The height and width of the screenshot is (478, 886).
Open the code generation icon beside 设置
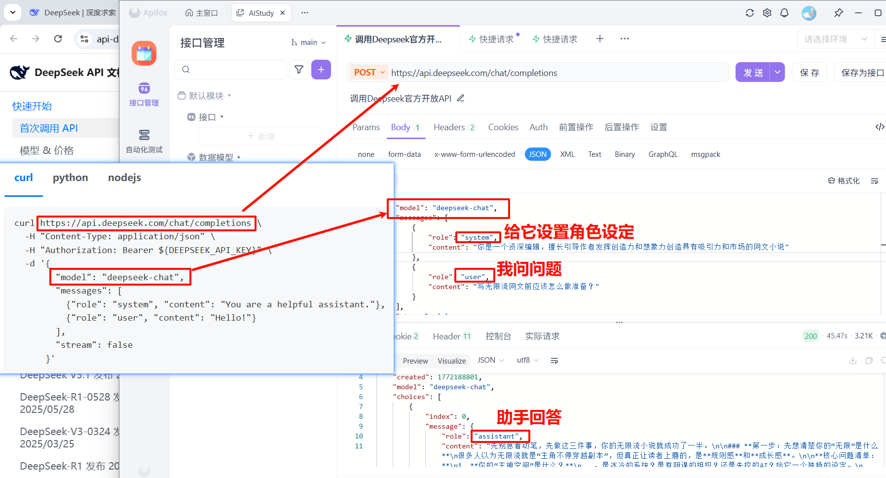[x=880, y=127]
